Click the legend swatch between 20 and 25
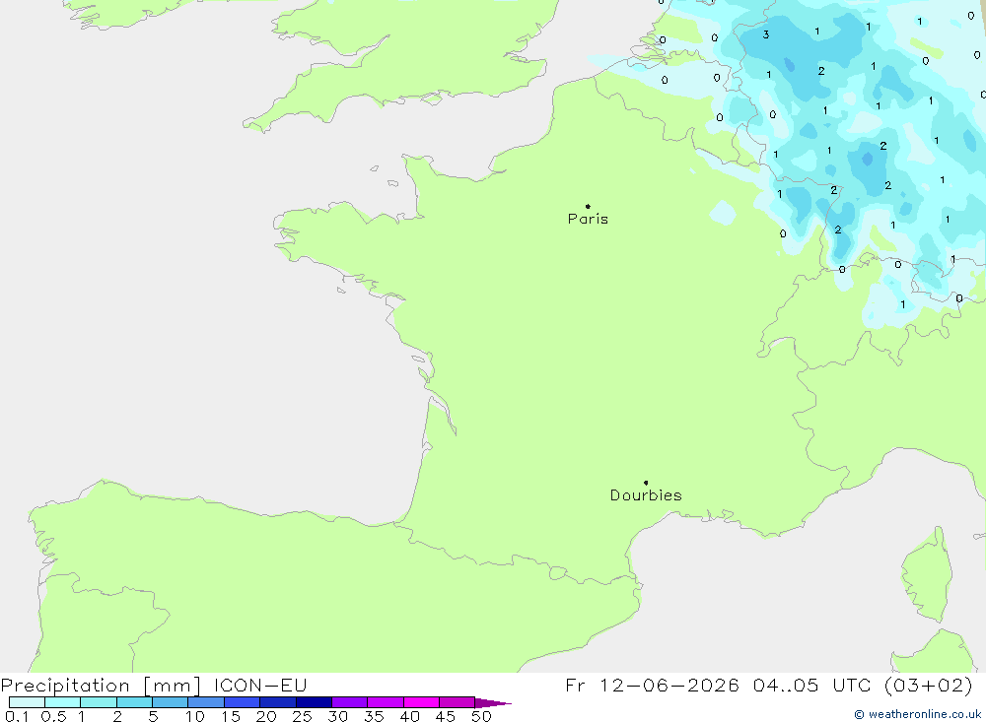Screen dimensions: 986x722 point(277,702)
